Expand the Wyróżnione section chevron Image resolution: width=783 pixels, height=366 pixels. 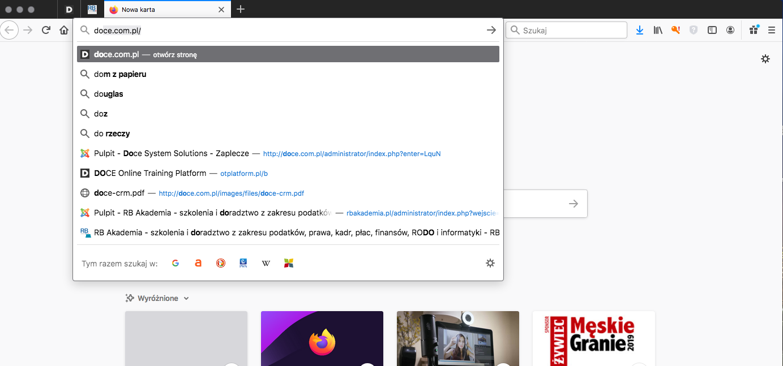[186, 298]
